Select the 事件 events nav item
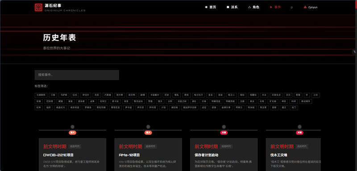This screenshot has height=171, width=357. click(x=275, y=7)
